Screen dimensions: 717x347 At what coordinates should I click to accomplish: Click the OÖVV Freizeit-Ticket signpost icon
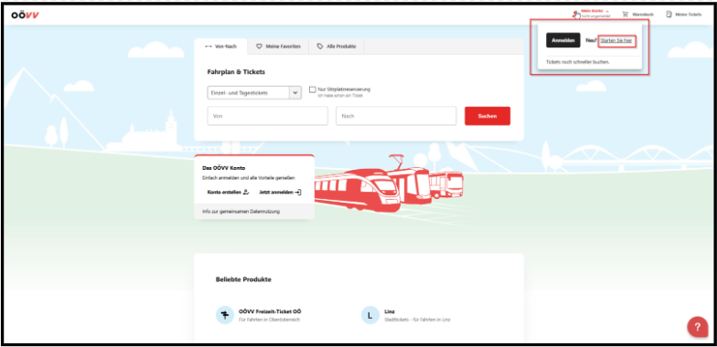coord(225,315)
